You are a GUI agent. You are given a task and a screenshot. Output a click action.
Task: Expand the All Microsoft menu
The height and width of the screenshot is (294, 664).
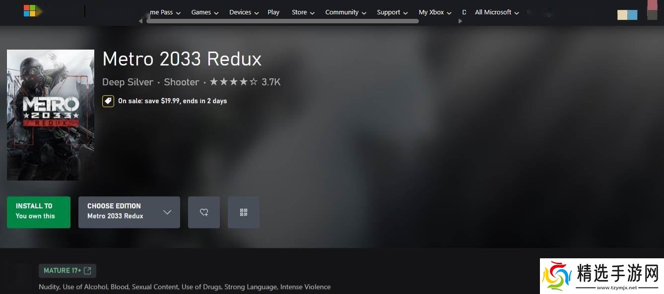[x=496, y=12]
